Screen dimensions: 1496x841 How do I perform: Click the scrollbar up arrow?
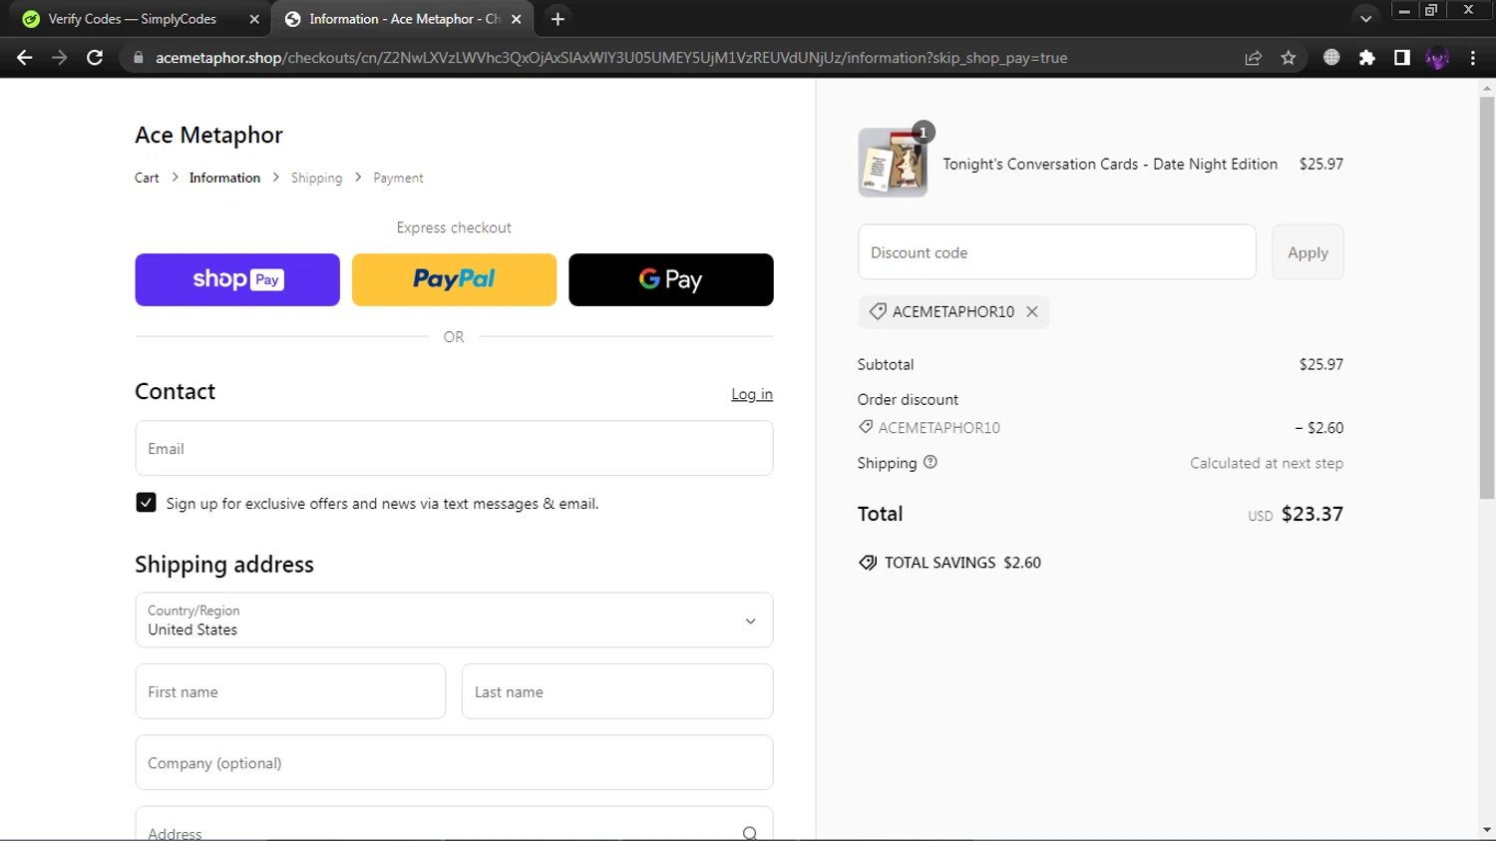1487,88
